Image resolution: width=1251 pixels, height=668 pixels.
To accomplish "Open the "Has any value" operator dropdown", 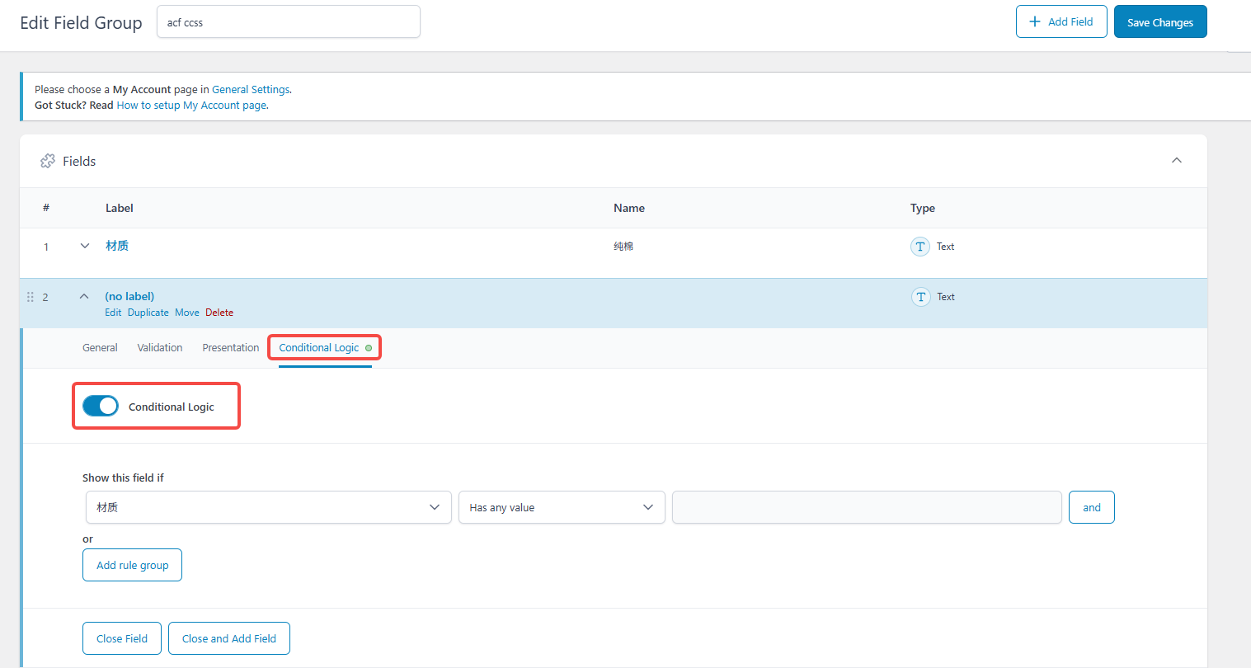I will 561,507.
